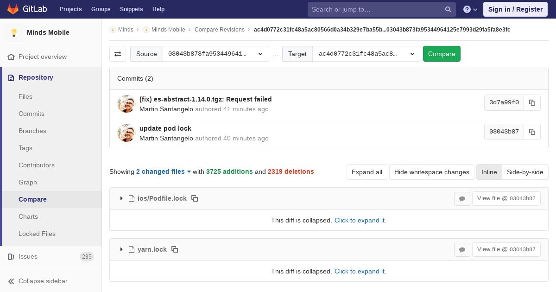Open the 2 changed files dropdown
The height and width of the screenshot is (292, 556).
[164, 171]
